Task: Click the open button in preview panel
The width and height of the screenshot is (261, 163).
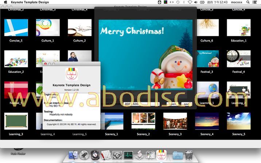Action: (172, 104)
